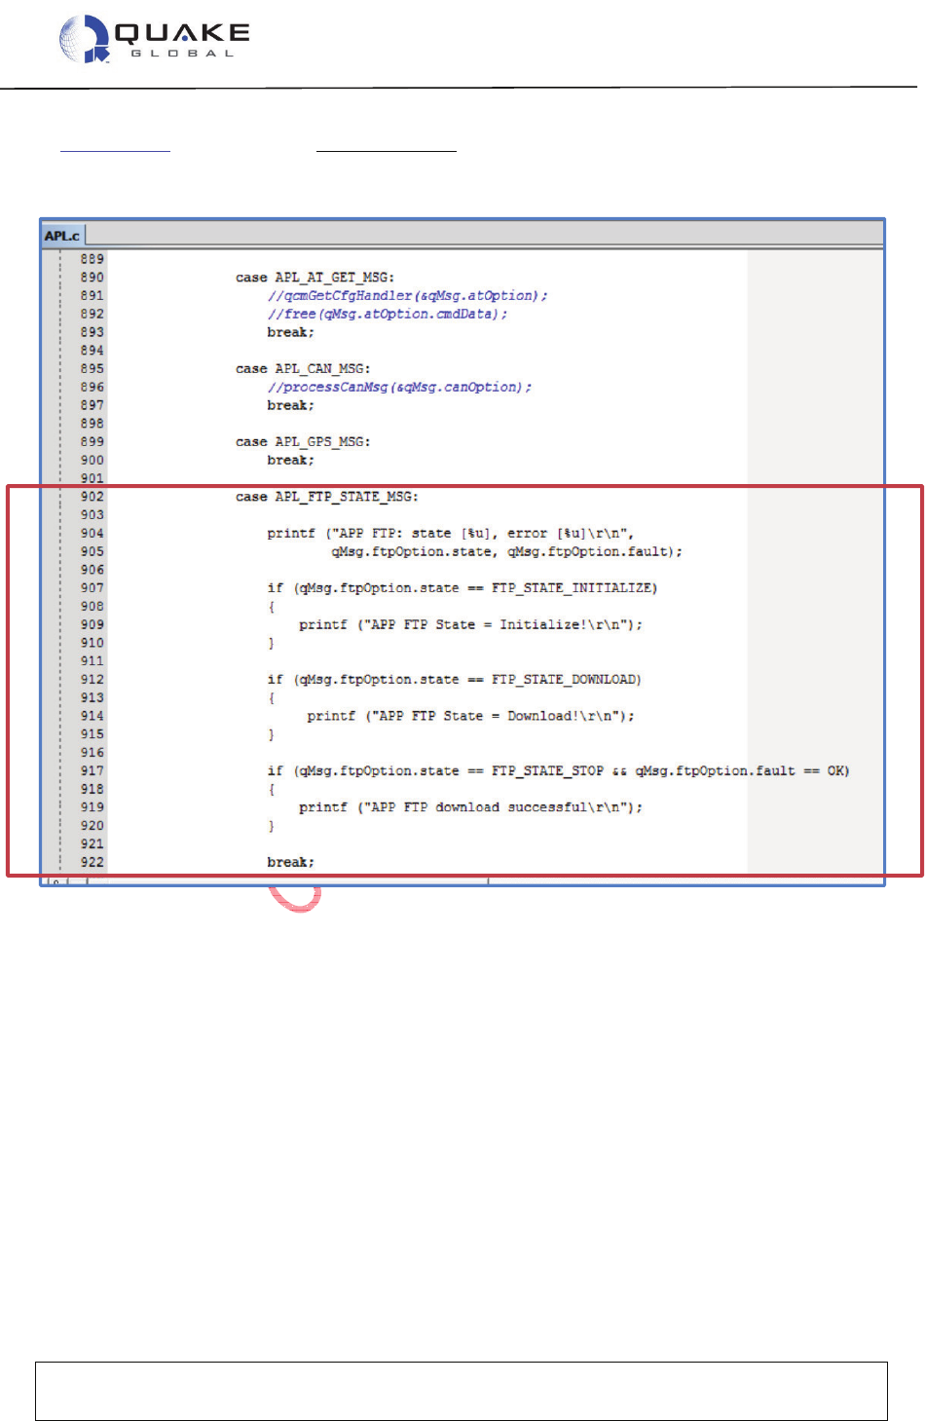
Task: Click the closing brace on line 920
Action: (x=272, y=826)
